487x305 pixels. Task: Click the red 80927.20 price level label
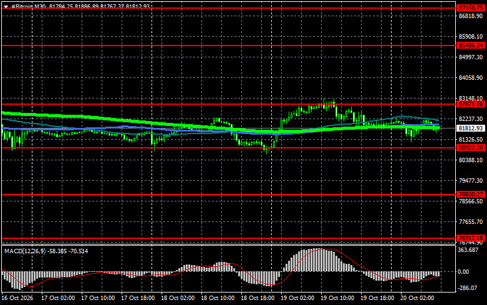pos(471,148)
